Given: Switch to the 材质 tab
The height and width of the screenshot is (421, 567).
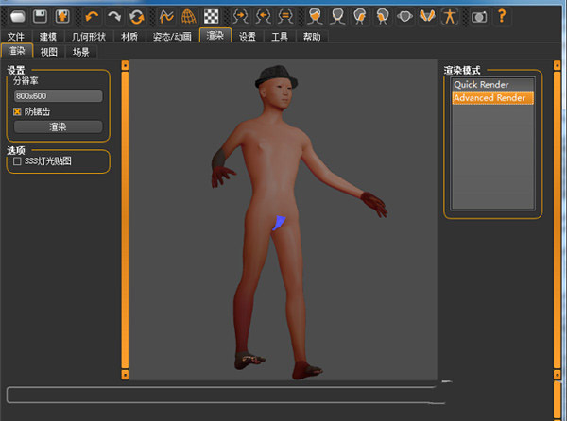Looking at the screenshot, I should pos(130,37).
